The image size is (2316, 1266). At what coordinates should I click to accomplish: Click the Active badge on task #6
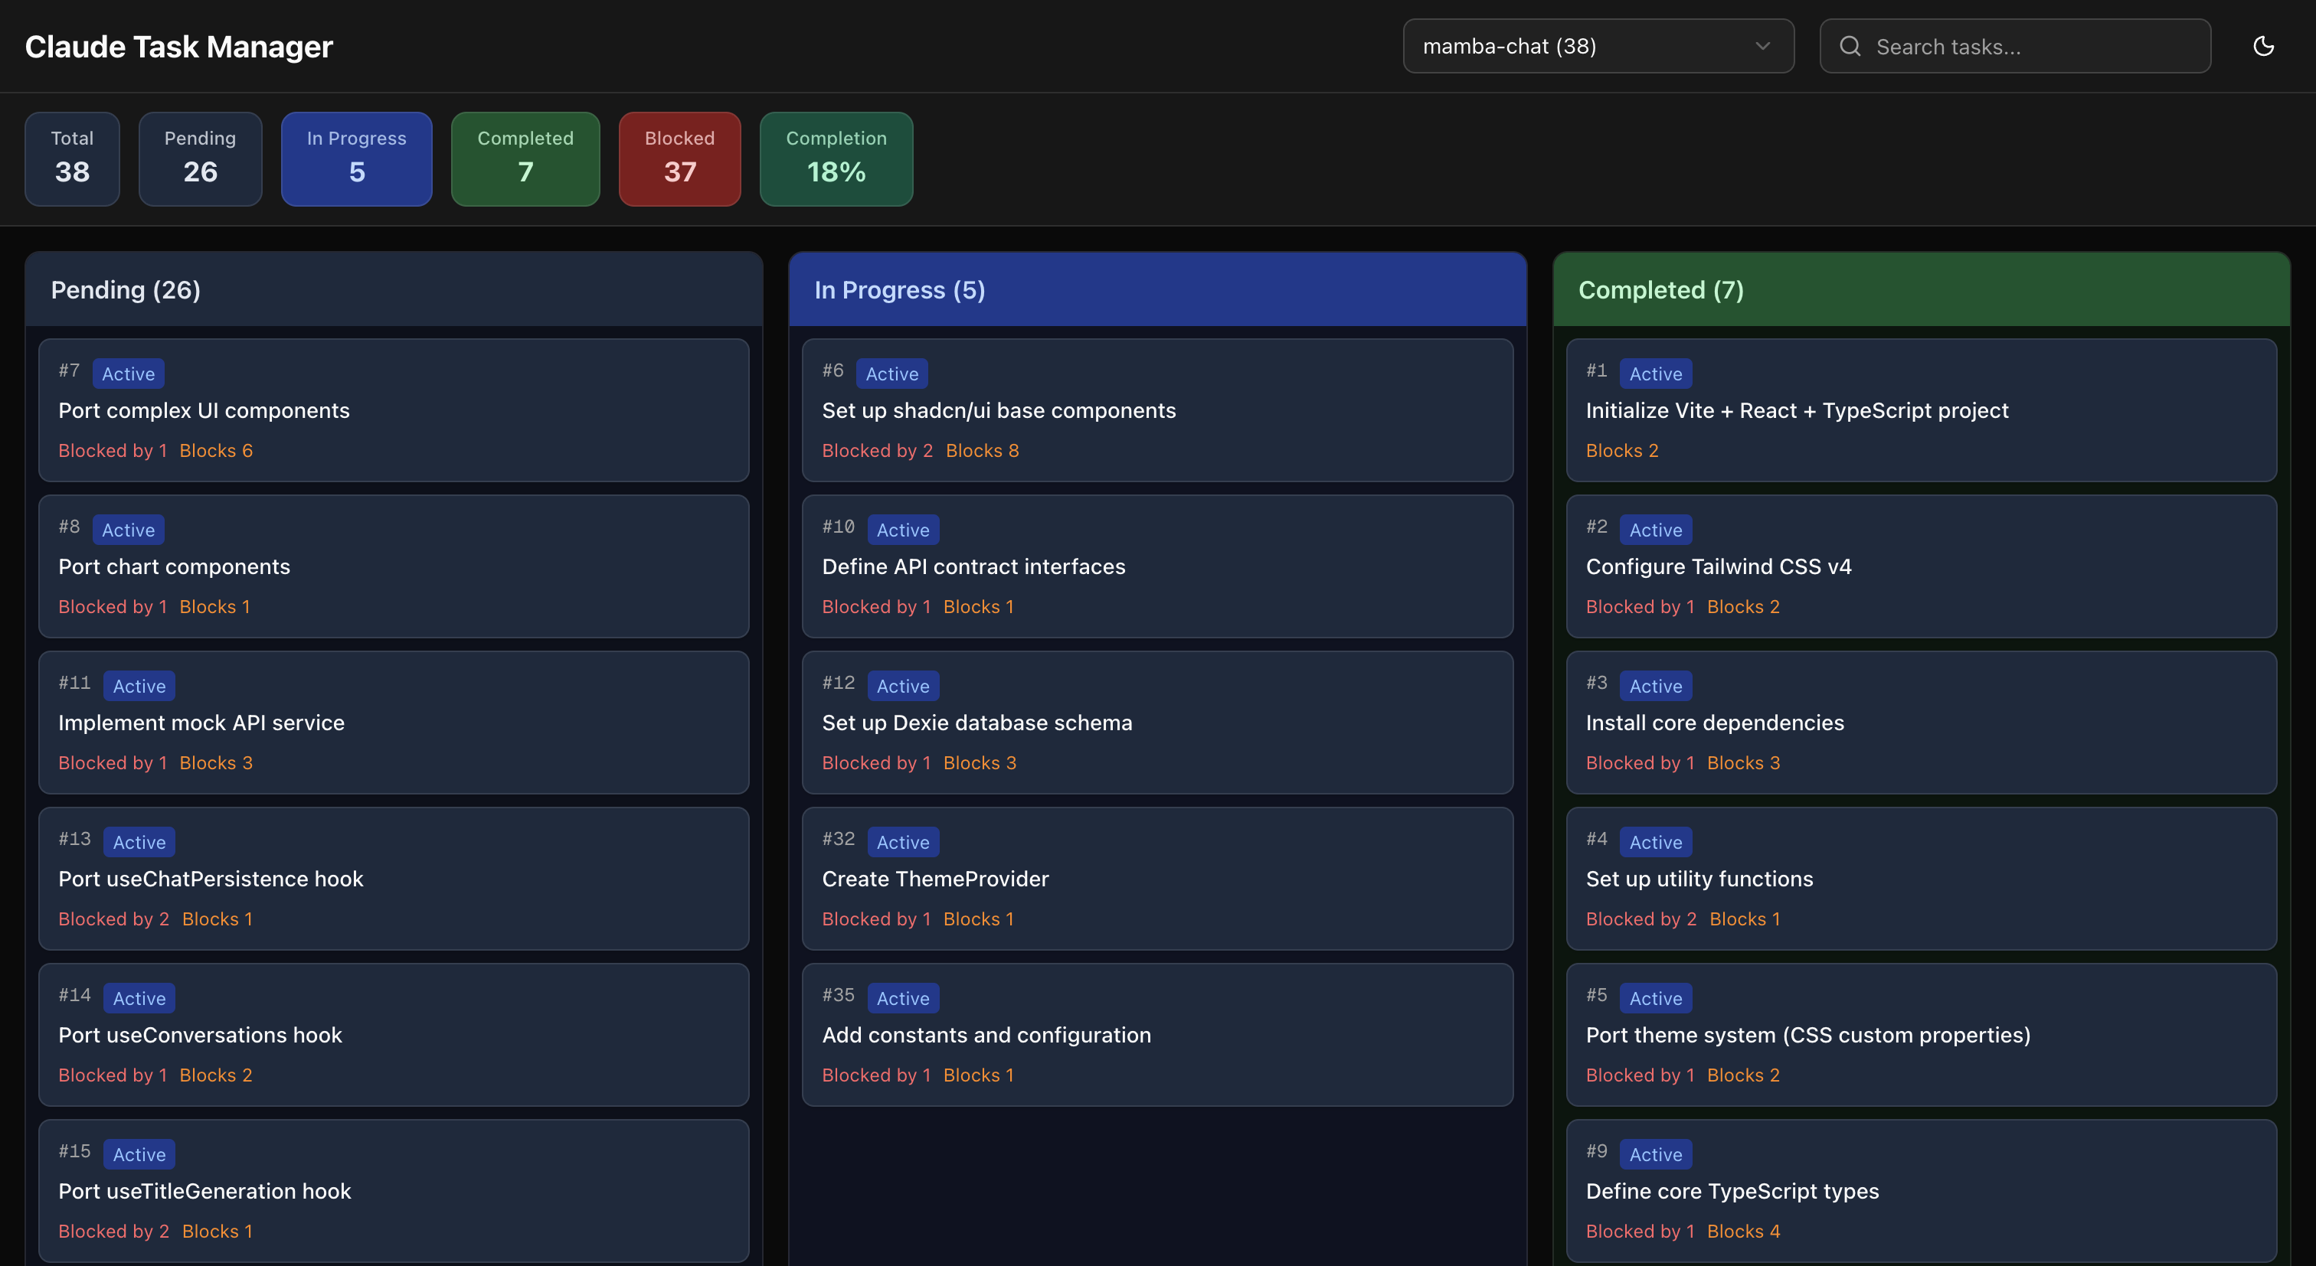tap(892, 374)
